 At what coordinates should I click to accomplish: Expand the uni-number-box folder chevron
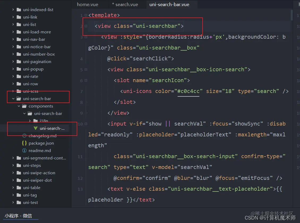13,54
